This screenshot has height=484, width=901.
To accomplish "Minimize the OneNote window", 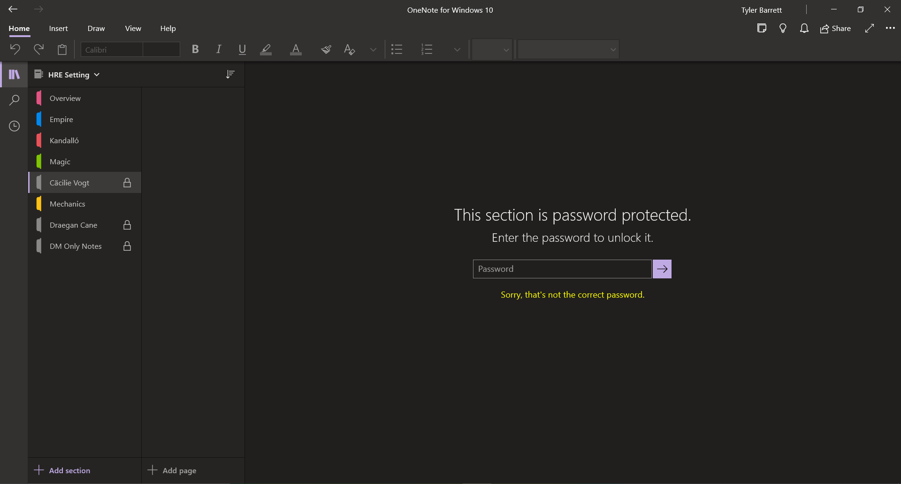I will point(834,9).
